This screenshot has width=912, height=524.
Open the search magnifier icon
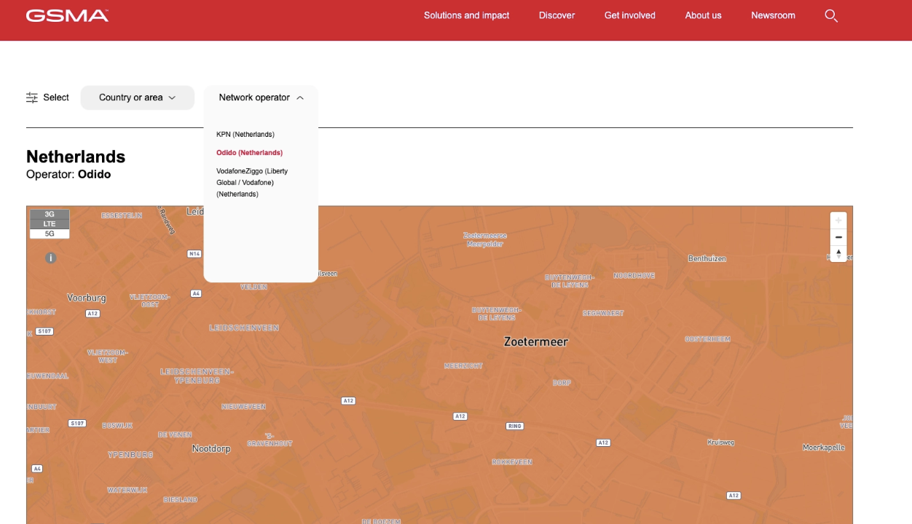tap(831, 15)
